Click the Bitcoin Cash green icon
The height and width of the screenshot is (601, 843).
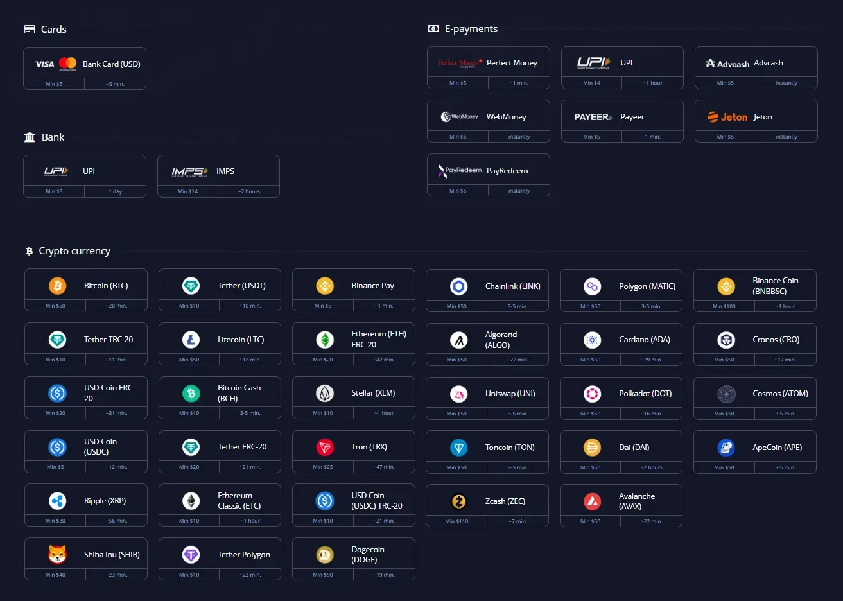coord(191,393)
